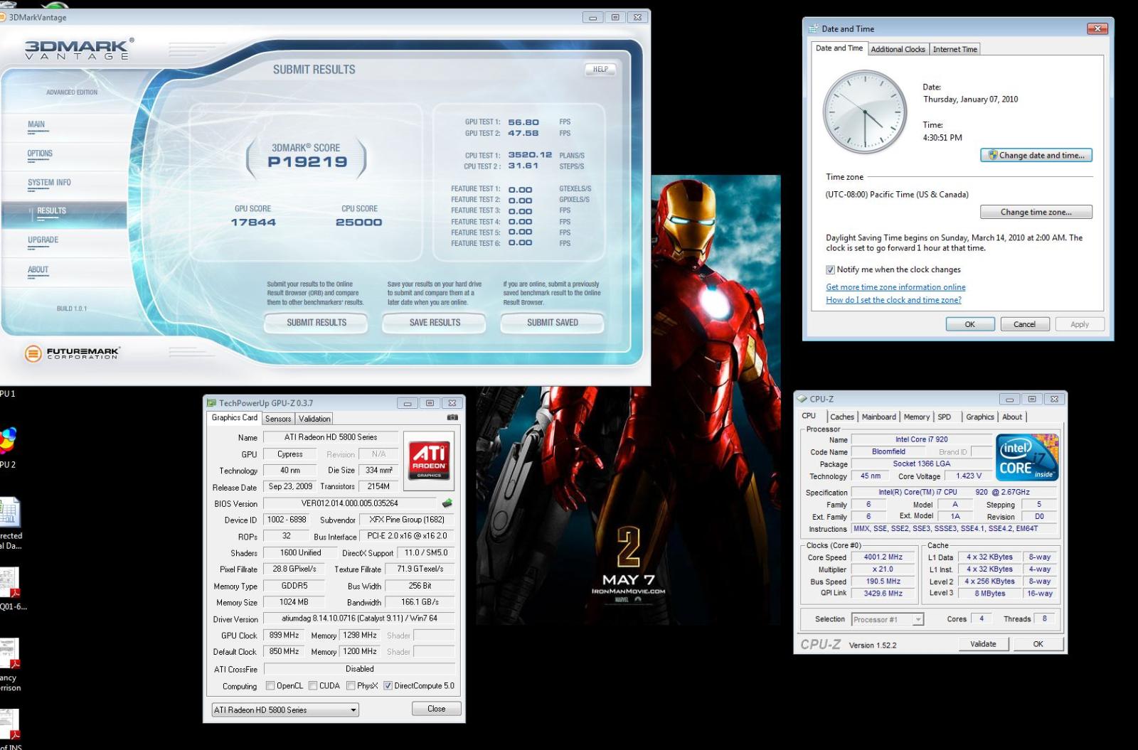Viewport: 1138px width, 750px height.
Task: Click the 3DMark Vantage logo
Action: 79,49
